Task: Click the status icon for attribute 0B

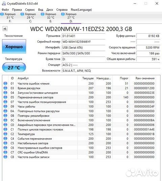Action: (x=5, y=116)
